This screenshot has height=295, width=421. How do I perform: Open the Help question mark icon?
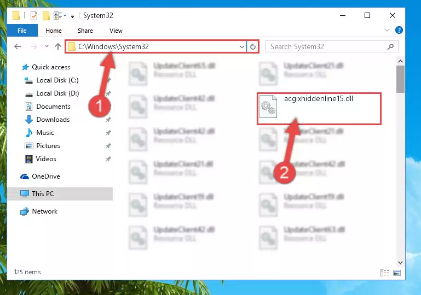(399, 30)
